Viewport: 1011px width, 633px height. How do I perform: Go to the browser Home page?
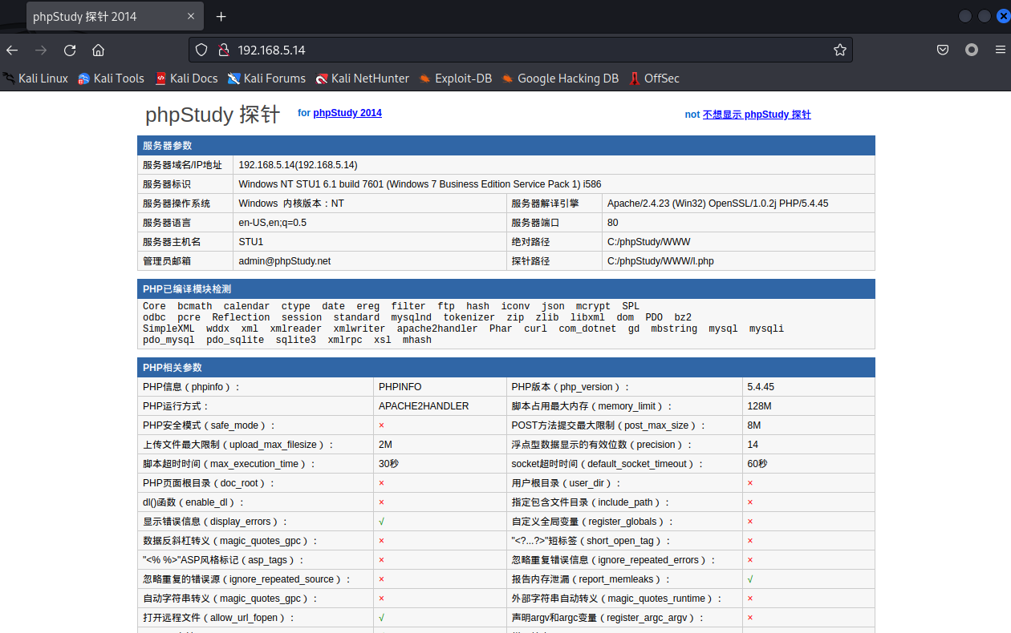pos(98,50)
